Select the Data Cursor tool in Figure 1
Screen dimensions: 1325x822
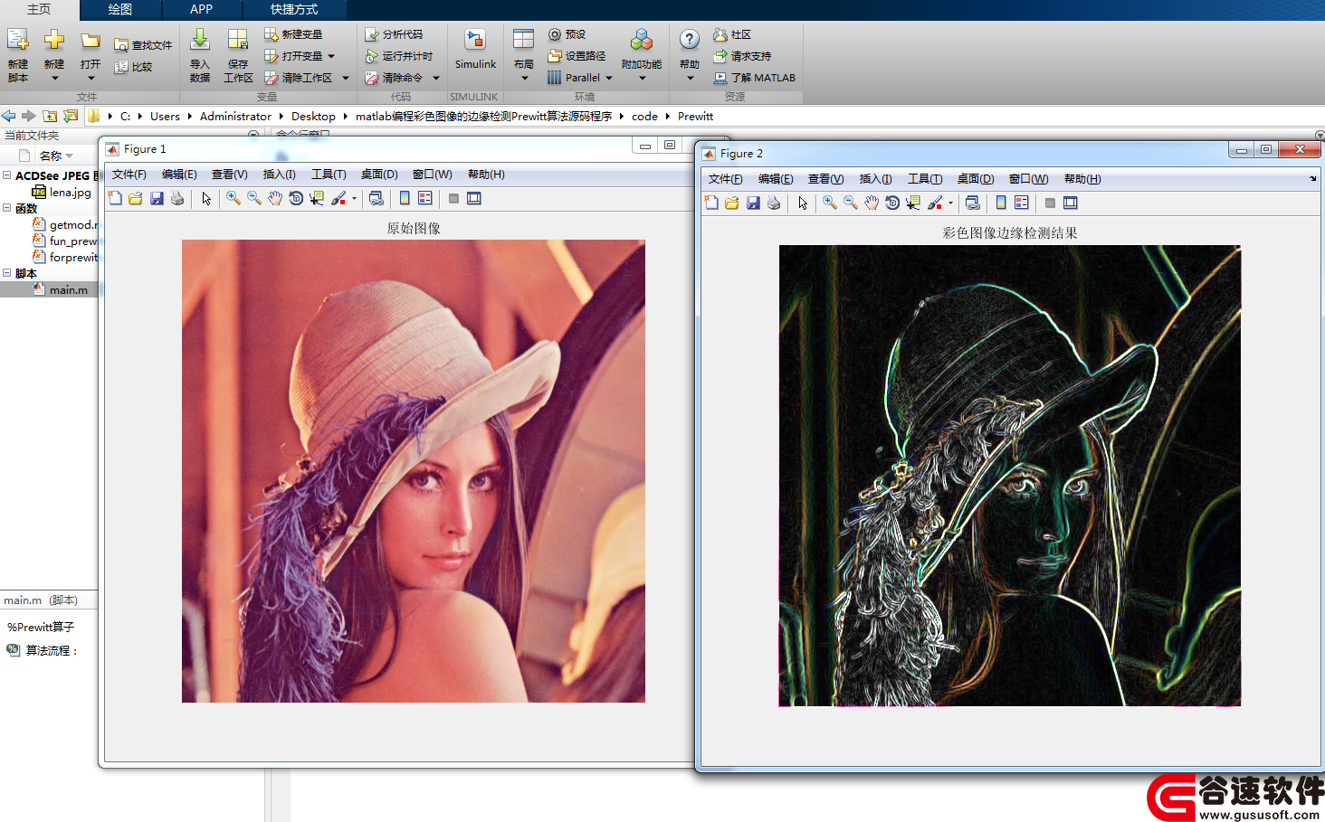point(317,198)
